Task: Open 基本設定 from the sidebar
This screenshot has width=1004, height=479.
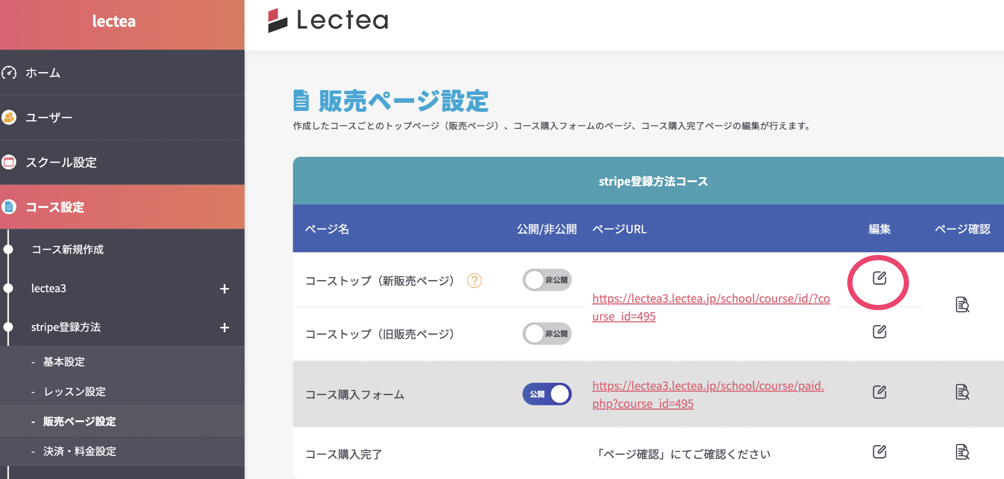Action: coord(64,362)
